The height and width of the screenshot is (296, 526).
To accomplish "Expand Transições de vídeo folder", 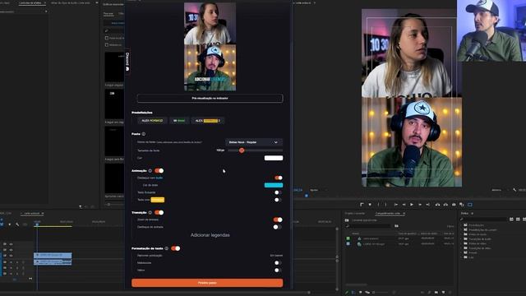I will [462, 248].
